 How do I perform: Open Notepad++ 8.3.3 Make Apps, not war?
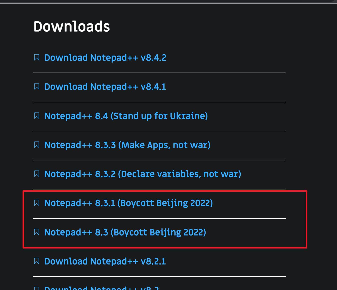[128, 145]
